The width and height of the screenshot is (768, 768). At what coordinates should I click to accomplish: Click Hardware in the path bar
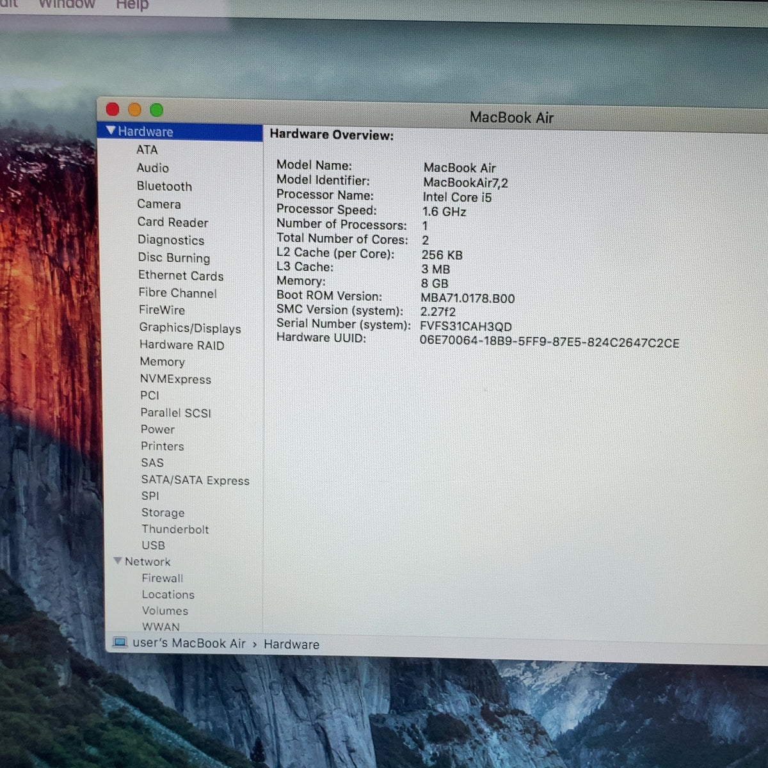click(x=291, y=644)
